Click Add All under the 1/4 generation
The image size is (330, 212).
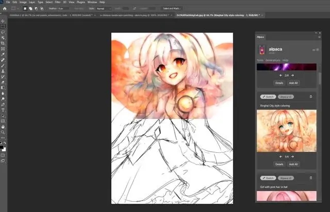coord(293,164)
